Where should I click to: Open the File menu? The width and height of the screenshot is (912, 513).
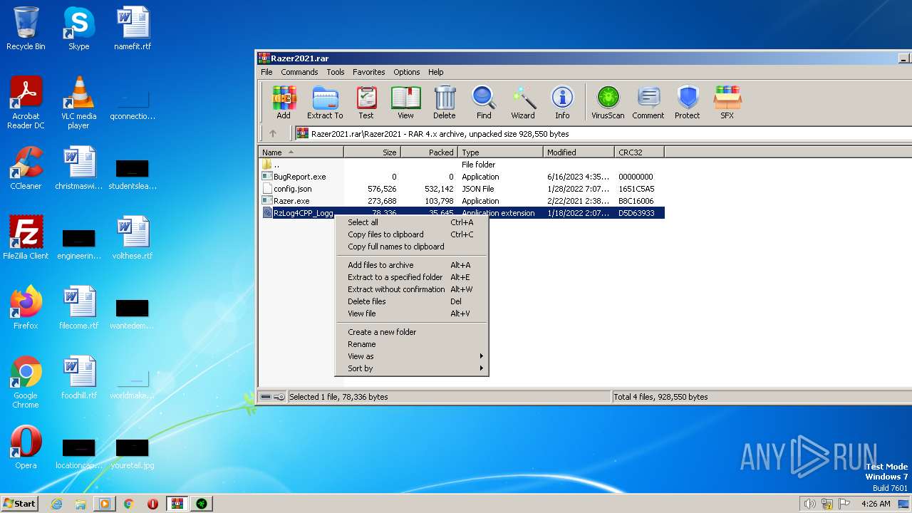[x=266, y=72]
